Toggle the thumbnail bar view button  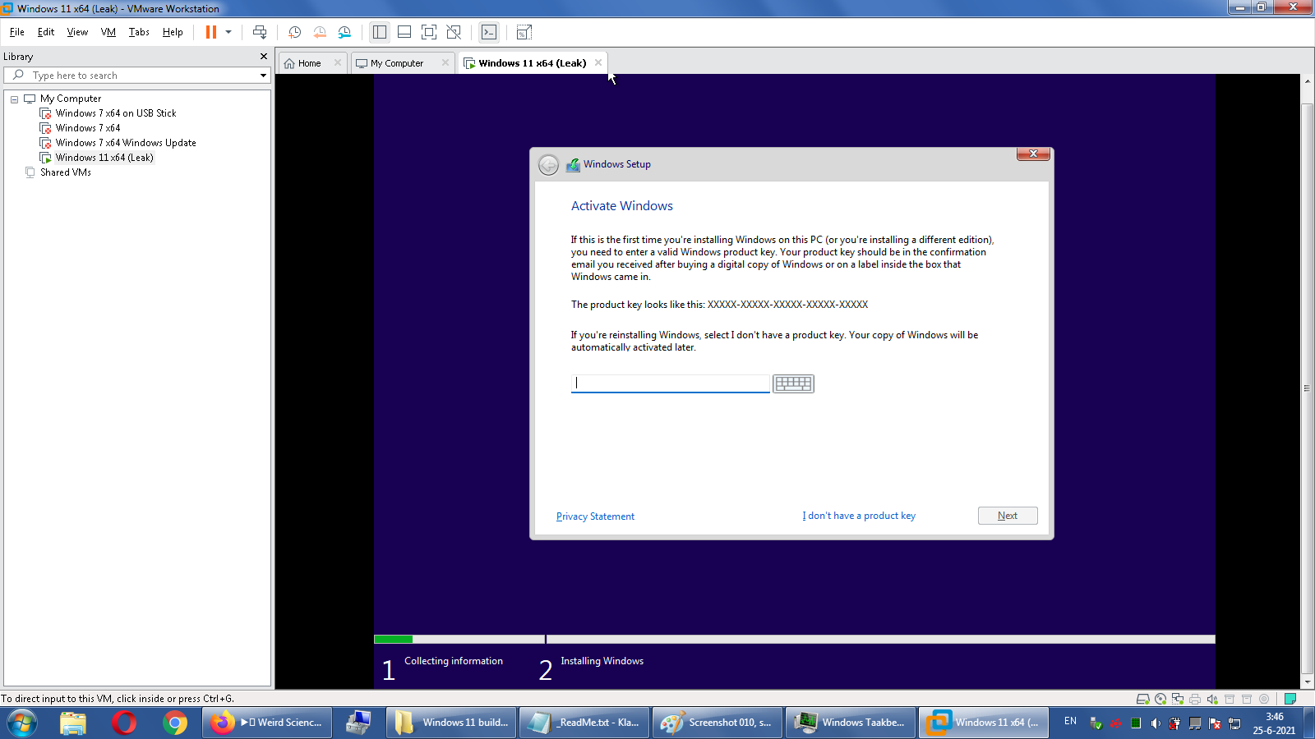pyautogui.click(x=404, y=32)
